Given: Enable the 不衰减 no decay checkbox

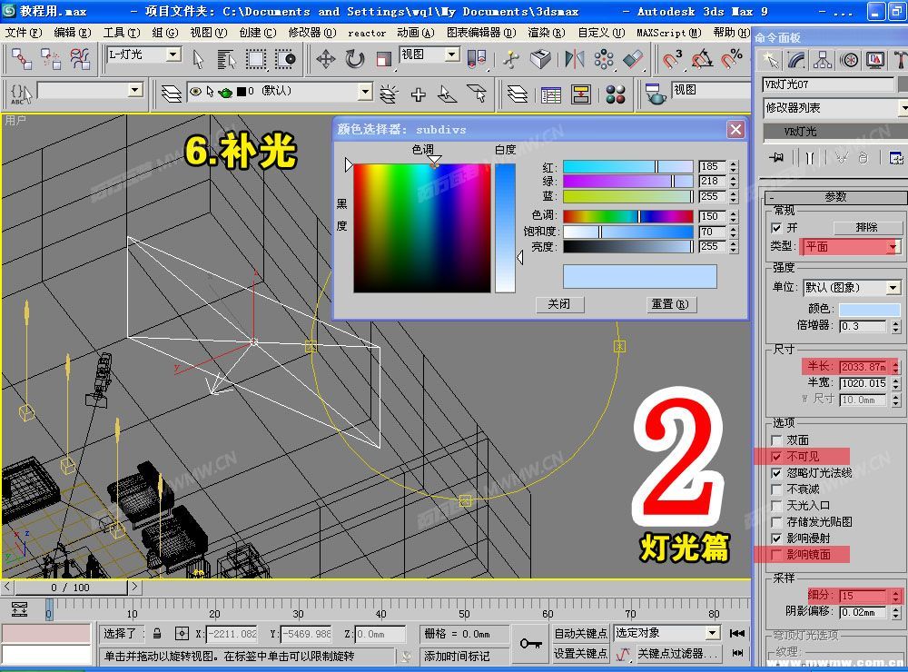Looking at the screenshot, I should pyautogui.click(x=776, y=489).
